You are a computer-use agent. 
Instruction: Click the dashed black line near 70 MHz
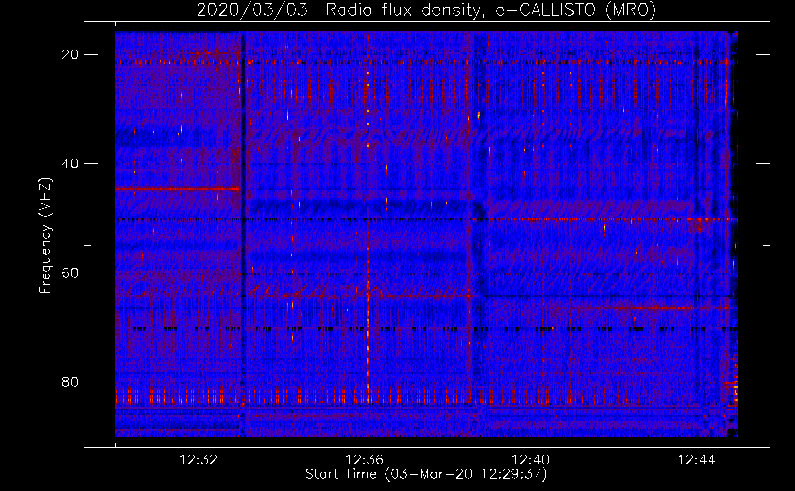point(426,329)
